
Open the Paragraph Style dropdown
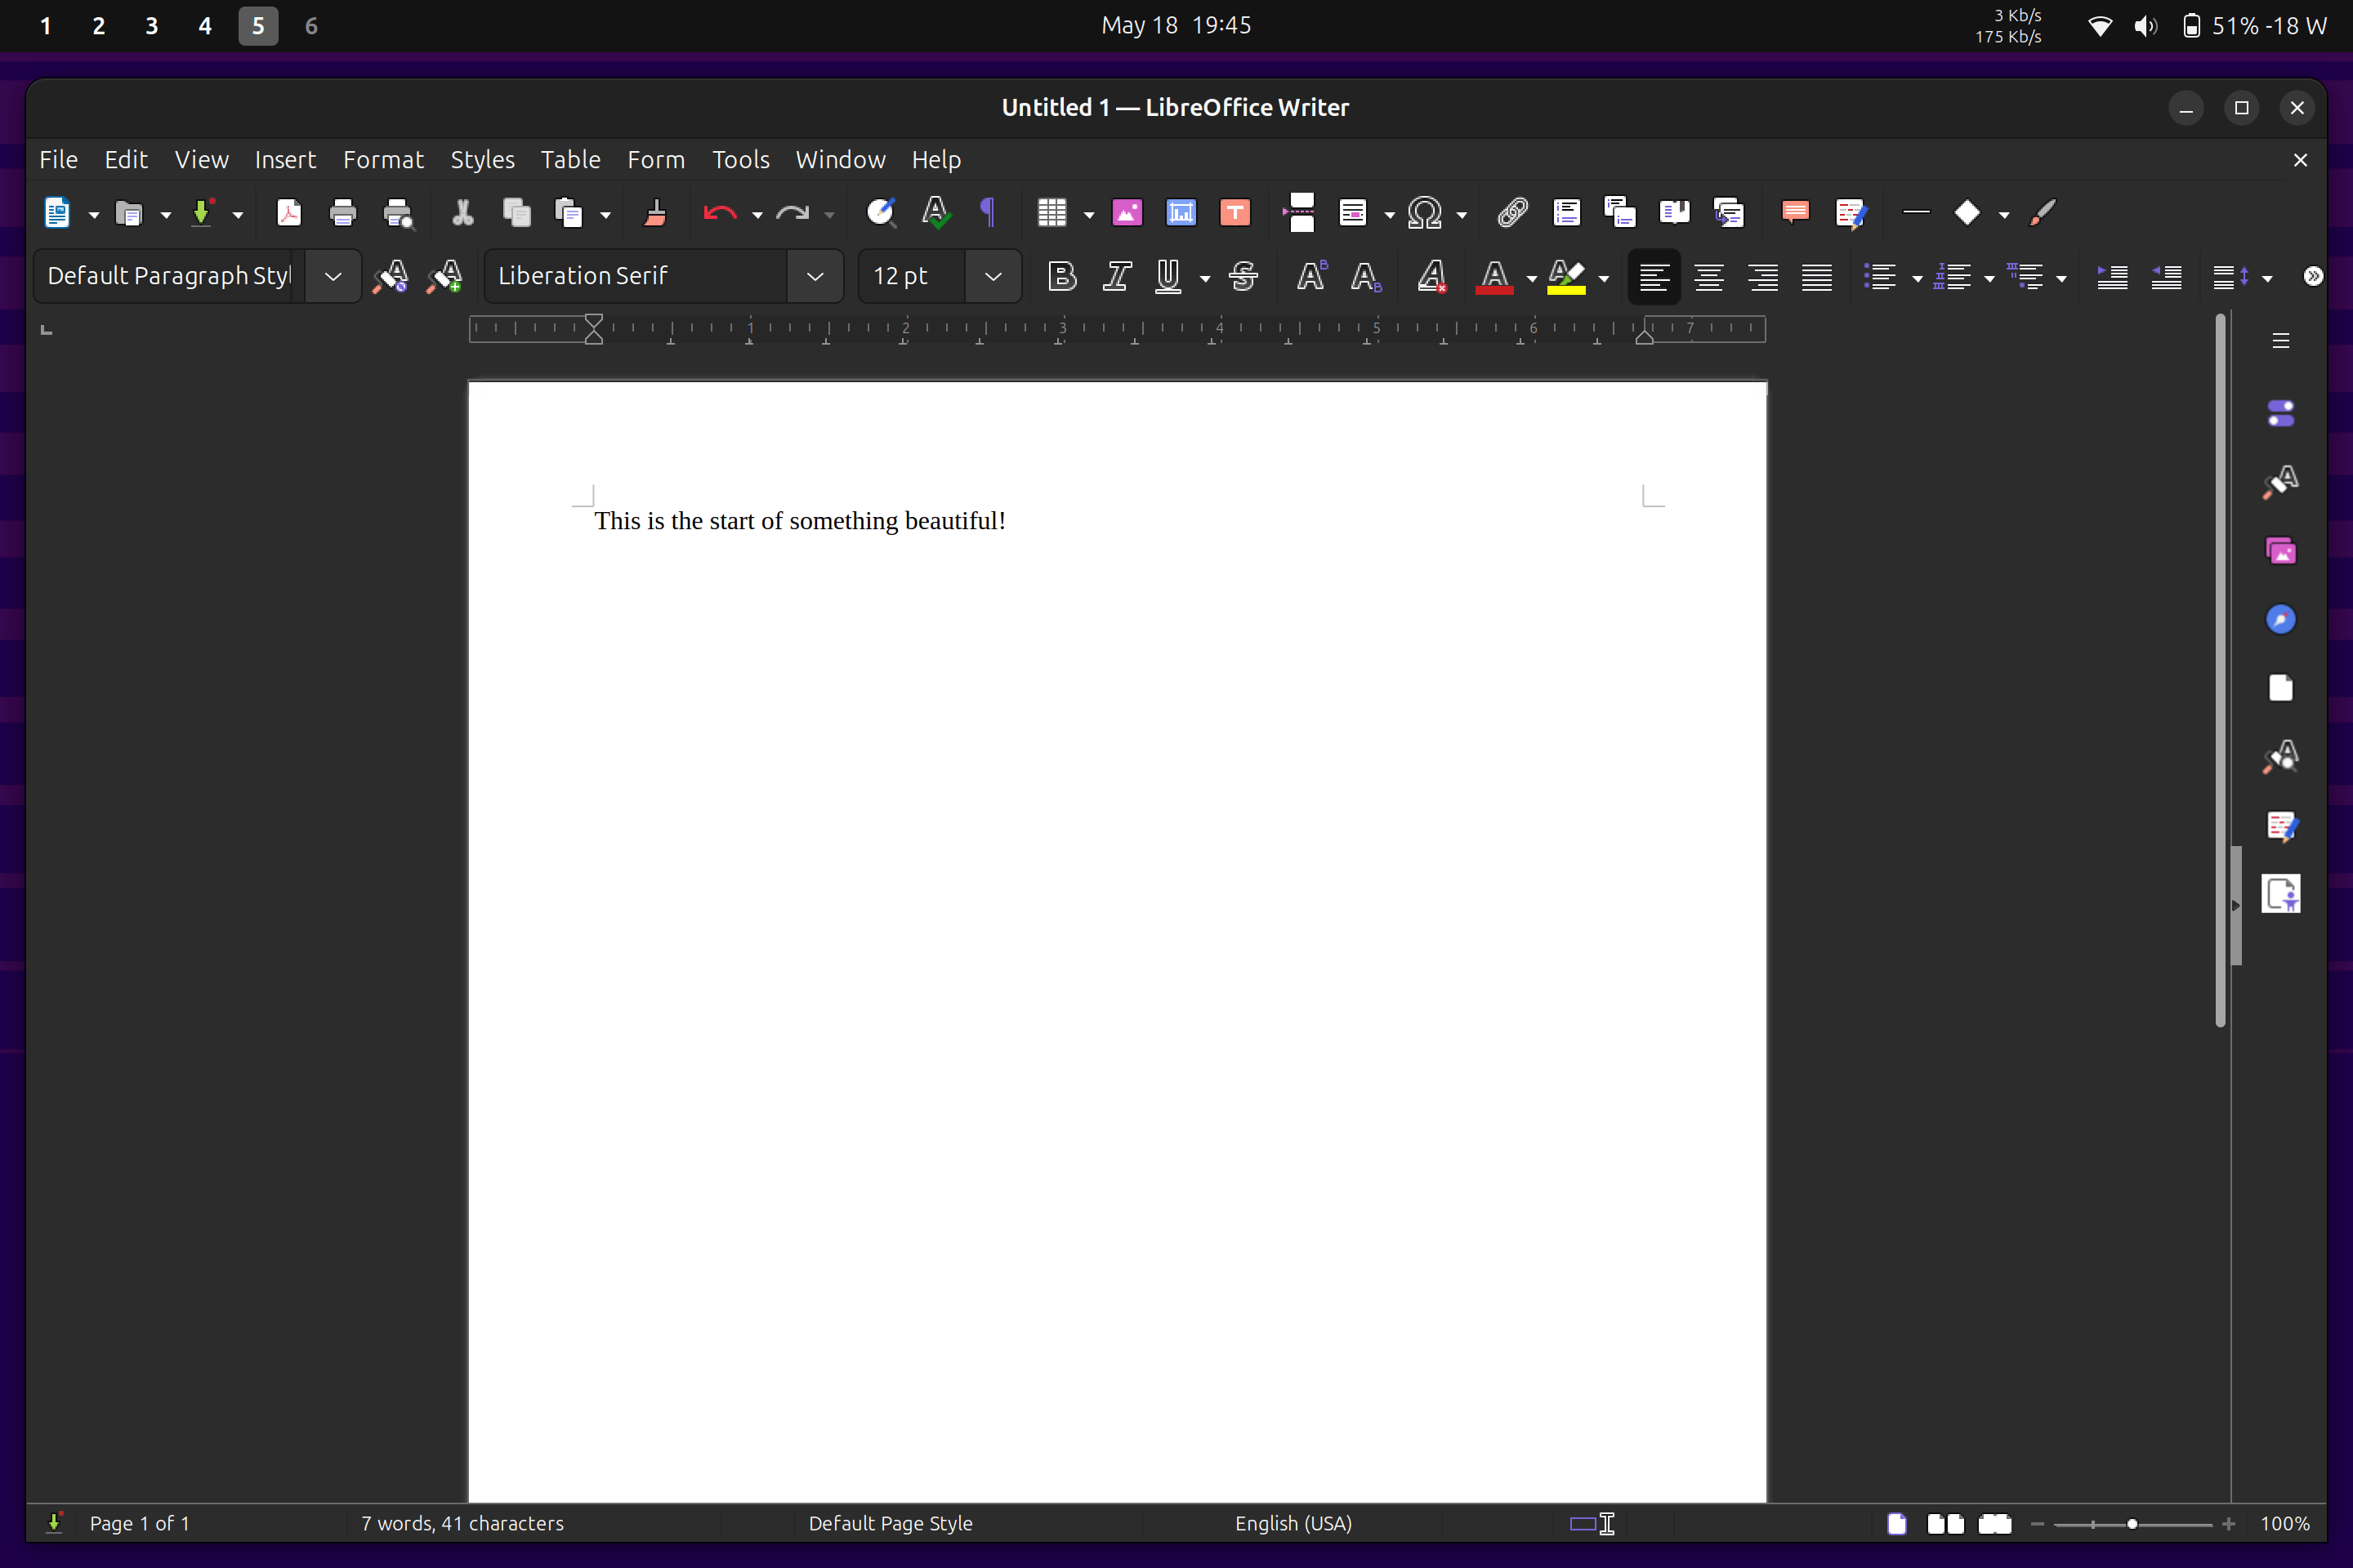[333, 276]
